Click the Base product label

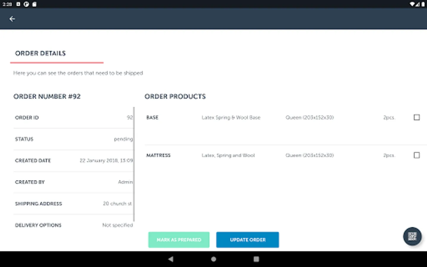tap(152, 117)
